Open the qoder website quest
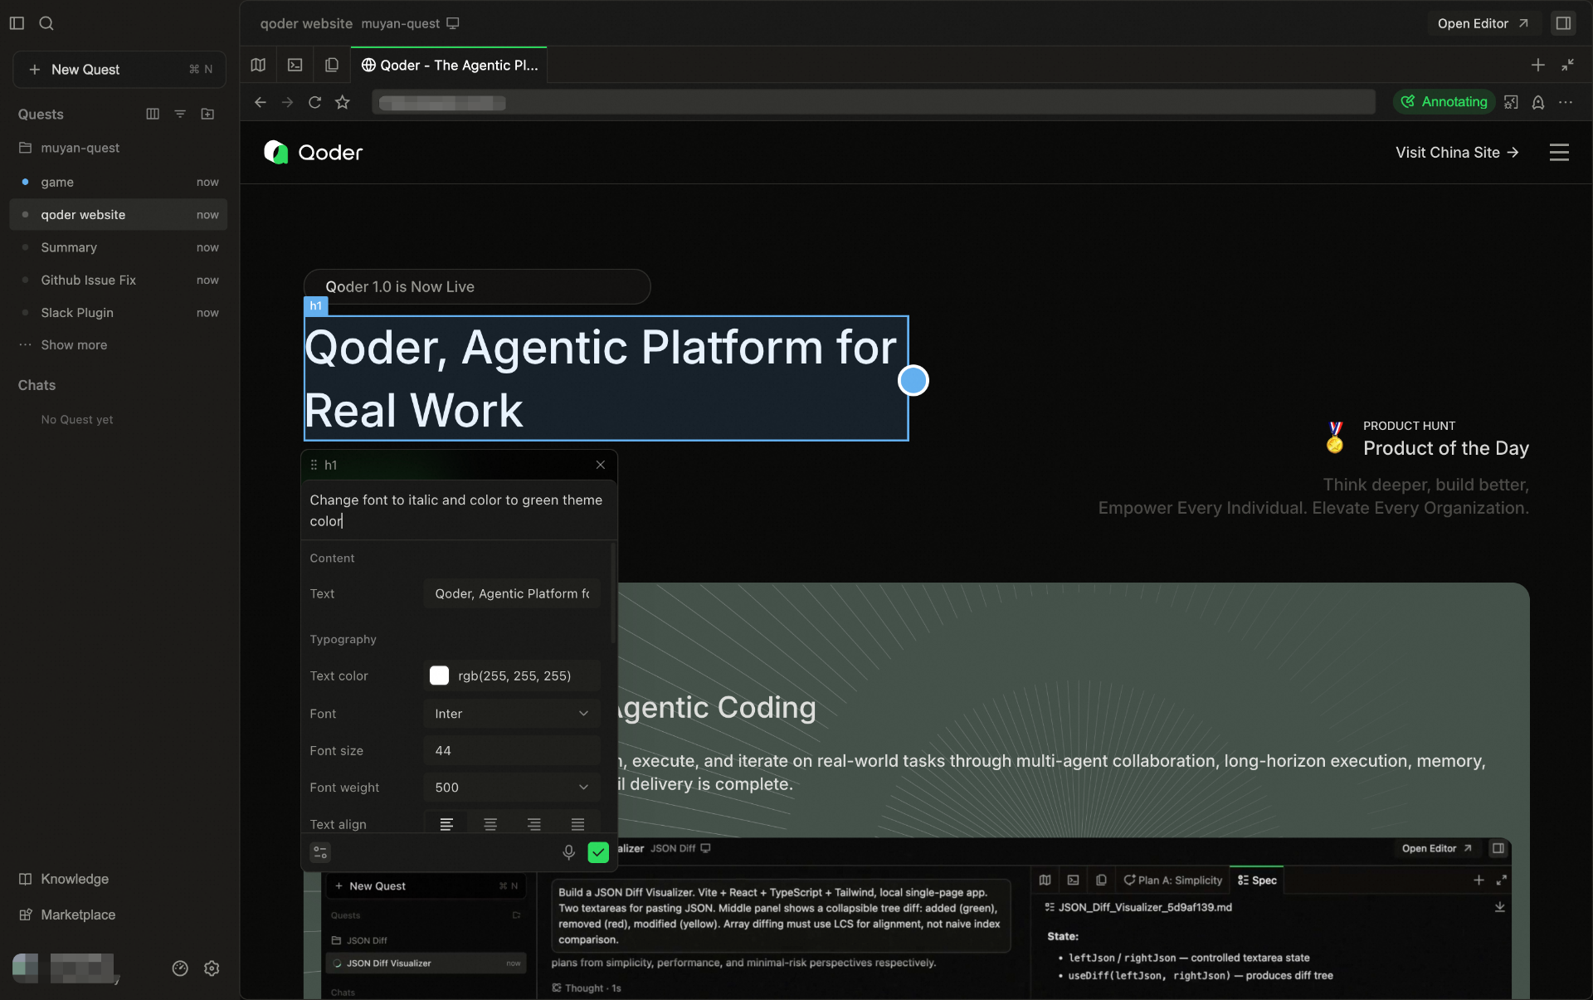The width and height of the screenshot is (1593, 1000). coord(119,215)
